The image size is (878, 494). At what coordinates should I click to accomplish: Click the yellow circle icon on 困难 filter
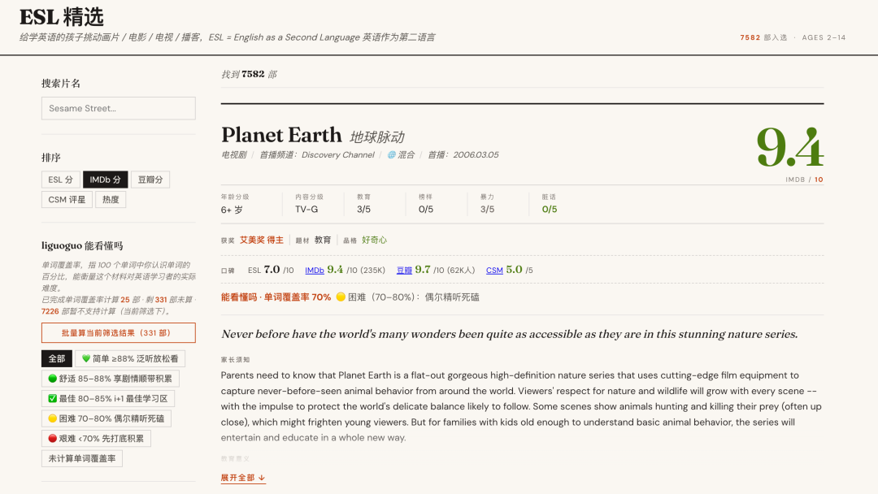click(53, 418)
